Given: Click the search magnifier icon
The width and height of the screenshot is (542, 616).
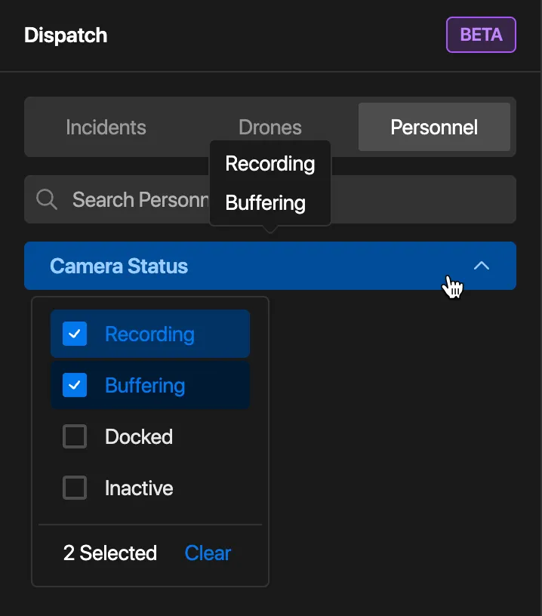Looking at the screenshot, I should click(47, 199).
